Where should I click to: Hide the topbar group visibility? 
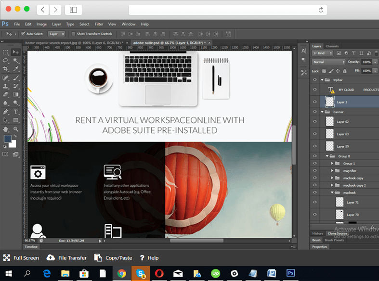coord(314,80)
